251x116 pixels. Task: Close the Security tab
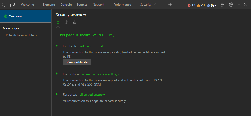(155, 5)
